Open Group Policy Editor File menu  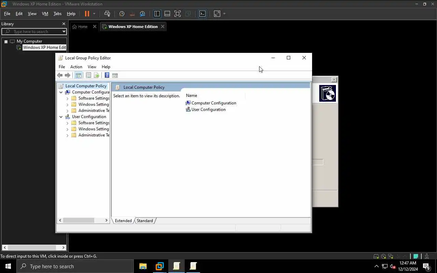62,67
